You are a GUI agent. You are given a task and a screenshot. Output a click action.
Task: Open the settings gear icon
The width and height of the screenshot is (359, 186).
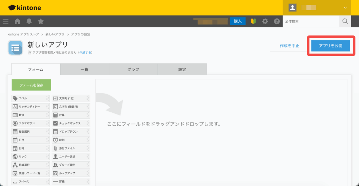(x=265, y=21)
